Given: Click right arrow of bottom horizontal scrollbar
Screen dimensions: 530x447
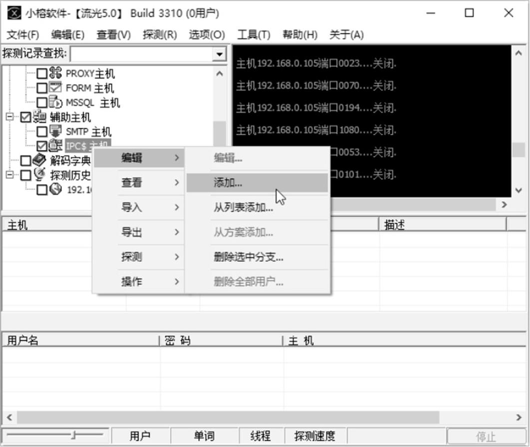Looking at the screenshot, I should [x=519, y=417].
